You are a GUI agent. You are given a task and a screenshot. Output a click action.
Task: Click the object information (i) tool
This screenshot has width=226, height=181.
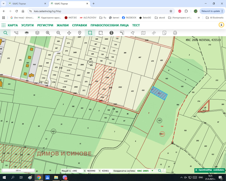tap(111, 33)
